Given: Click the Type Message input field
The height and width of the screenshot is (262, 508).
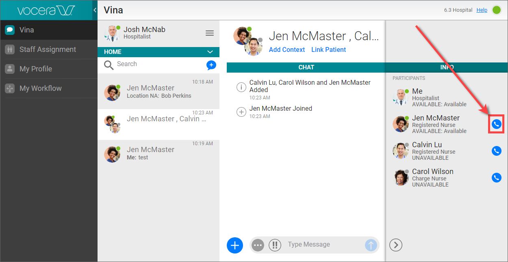Looking at the screenshot, I should pyautogui.click(x=323, y=245).
